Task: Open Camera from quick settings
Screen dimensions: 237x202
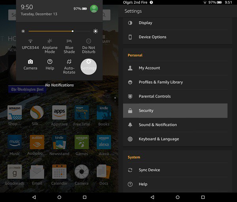Action: pyautogui.click(x=30, y=65)
